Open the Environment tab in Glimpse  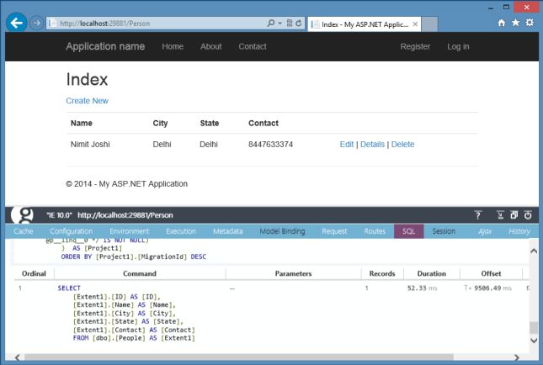[129, 231]
